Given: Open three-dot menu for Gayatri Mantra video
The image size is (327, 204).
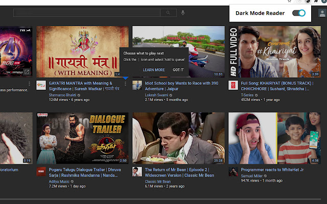Looking at the screenshot, I should tap(125, 84).
